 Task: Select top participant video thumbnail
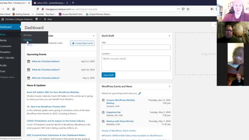tap(233, 11)
